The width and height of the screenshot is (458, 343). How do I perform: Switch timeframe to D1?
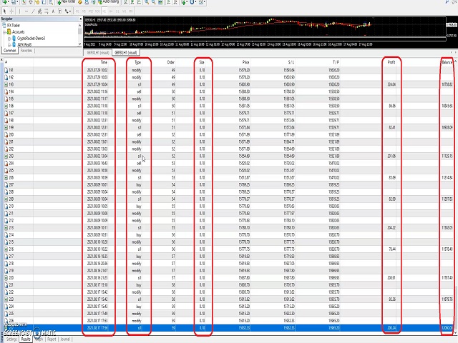click(117, 11)
